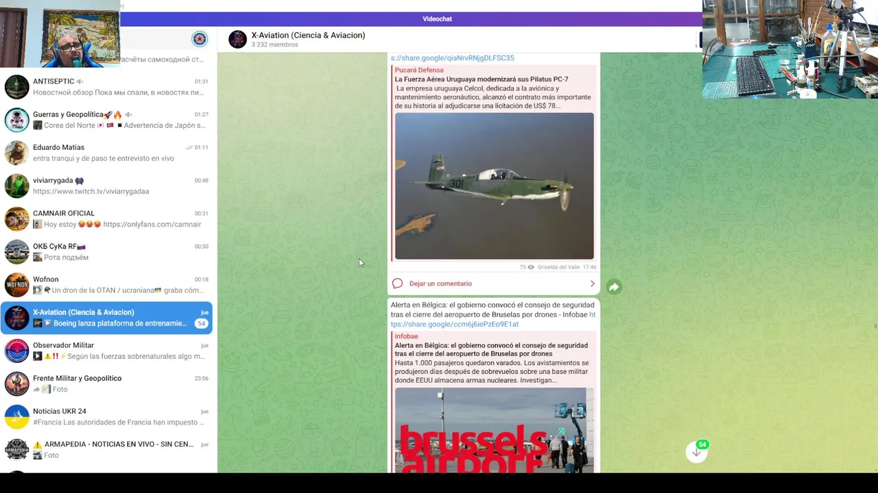Open Wofnon chat avatar

coord(16,285)
